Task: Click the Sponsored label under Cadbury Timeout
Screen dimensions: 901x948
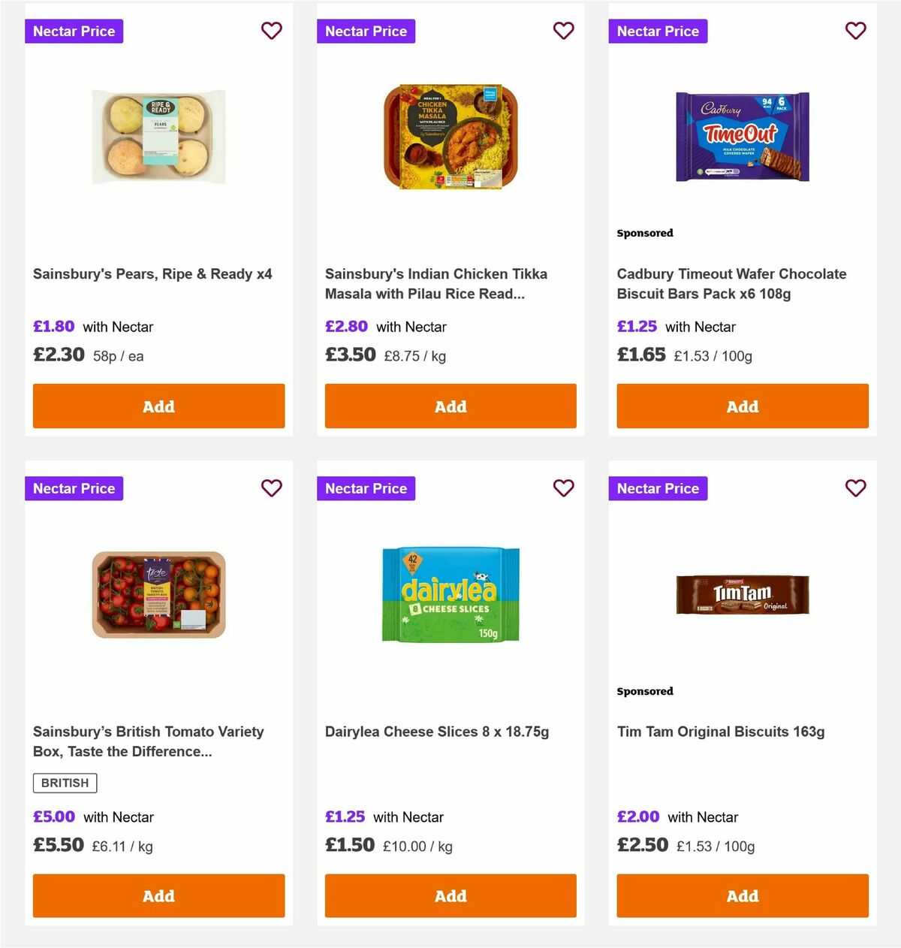Action: 645,233
